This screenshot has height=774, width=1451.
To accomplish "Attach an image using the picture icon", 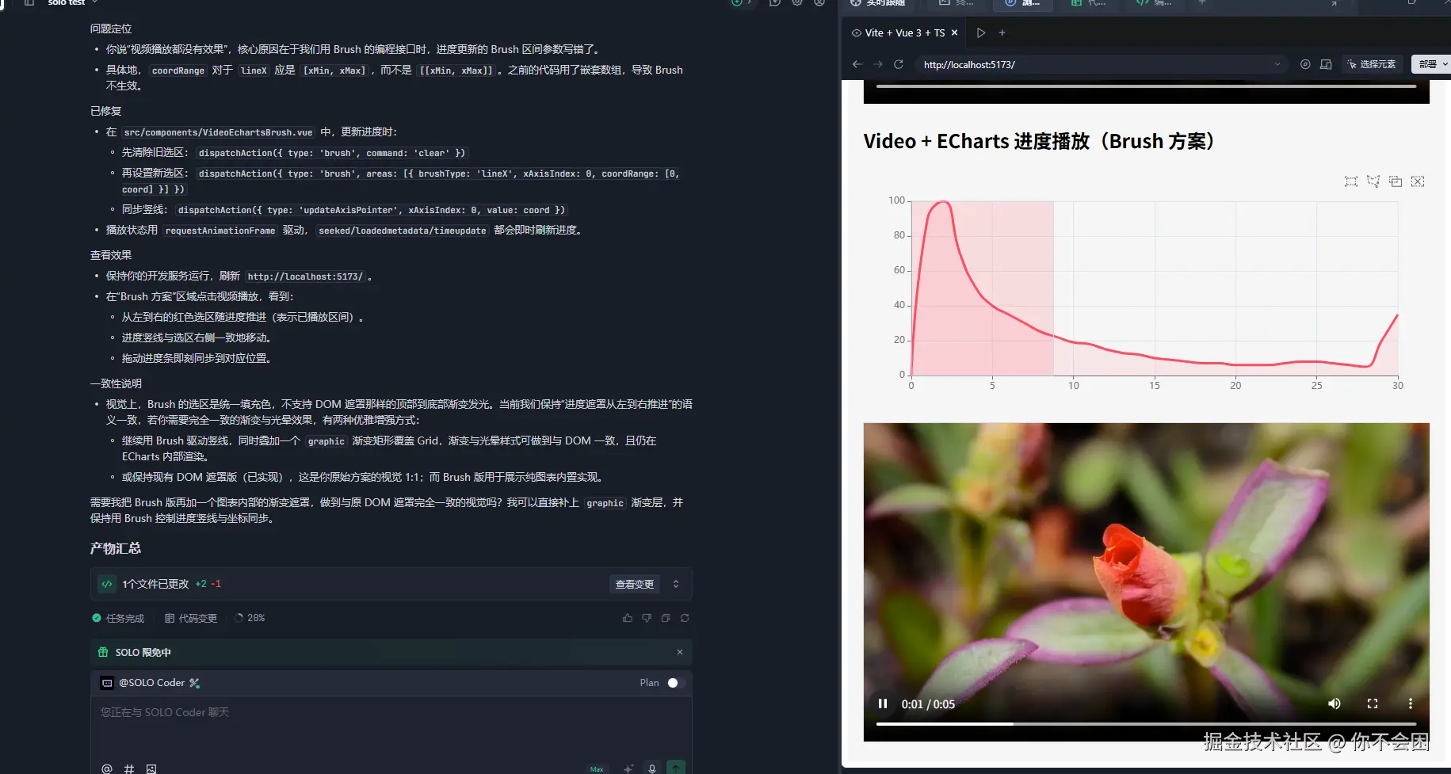I will pos(151,768).
